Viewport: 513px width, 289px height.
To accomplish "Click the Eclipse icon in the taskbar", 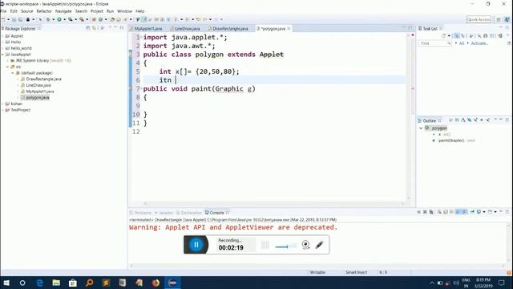I will click(x=172, y=283).
